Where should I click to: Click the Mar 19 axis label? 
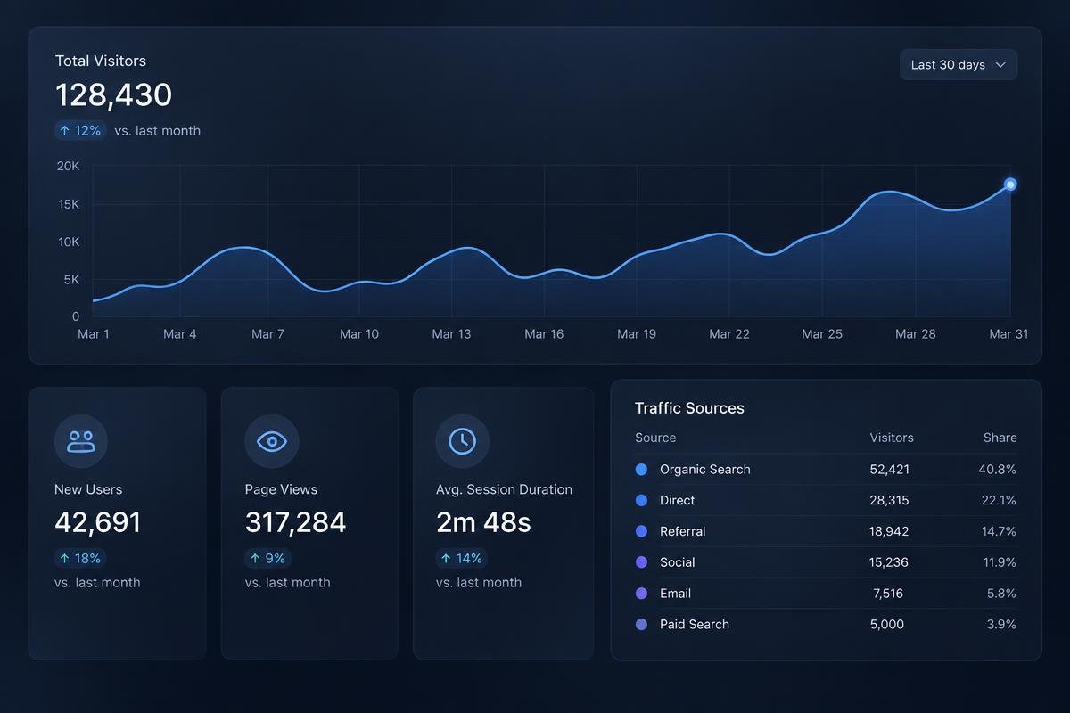pyautogui.click(x=637, y=334)
